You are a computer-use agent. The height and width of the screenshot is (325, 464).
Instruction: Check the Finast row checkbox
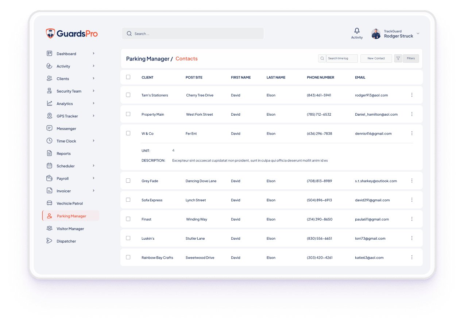128,219
